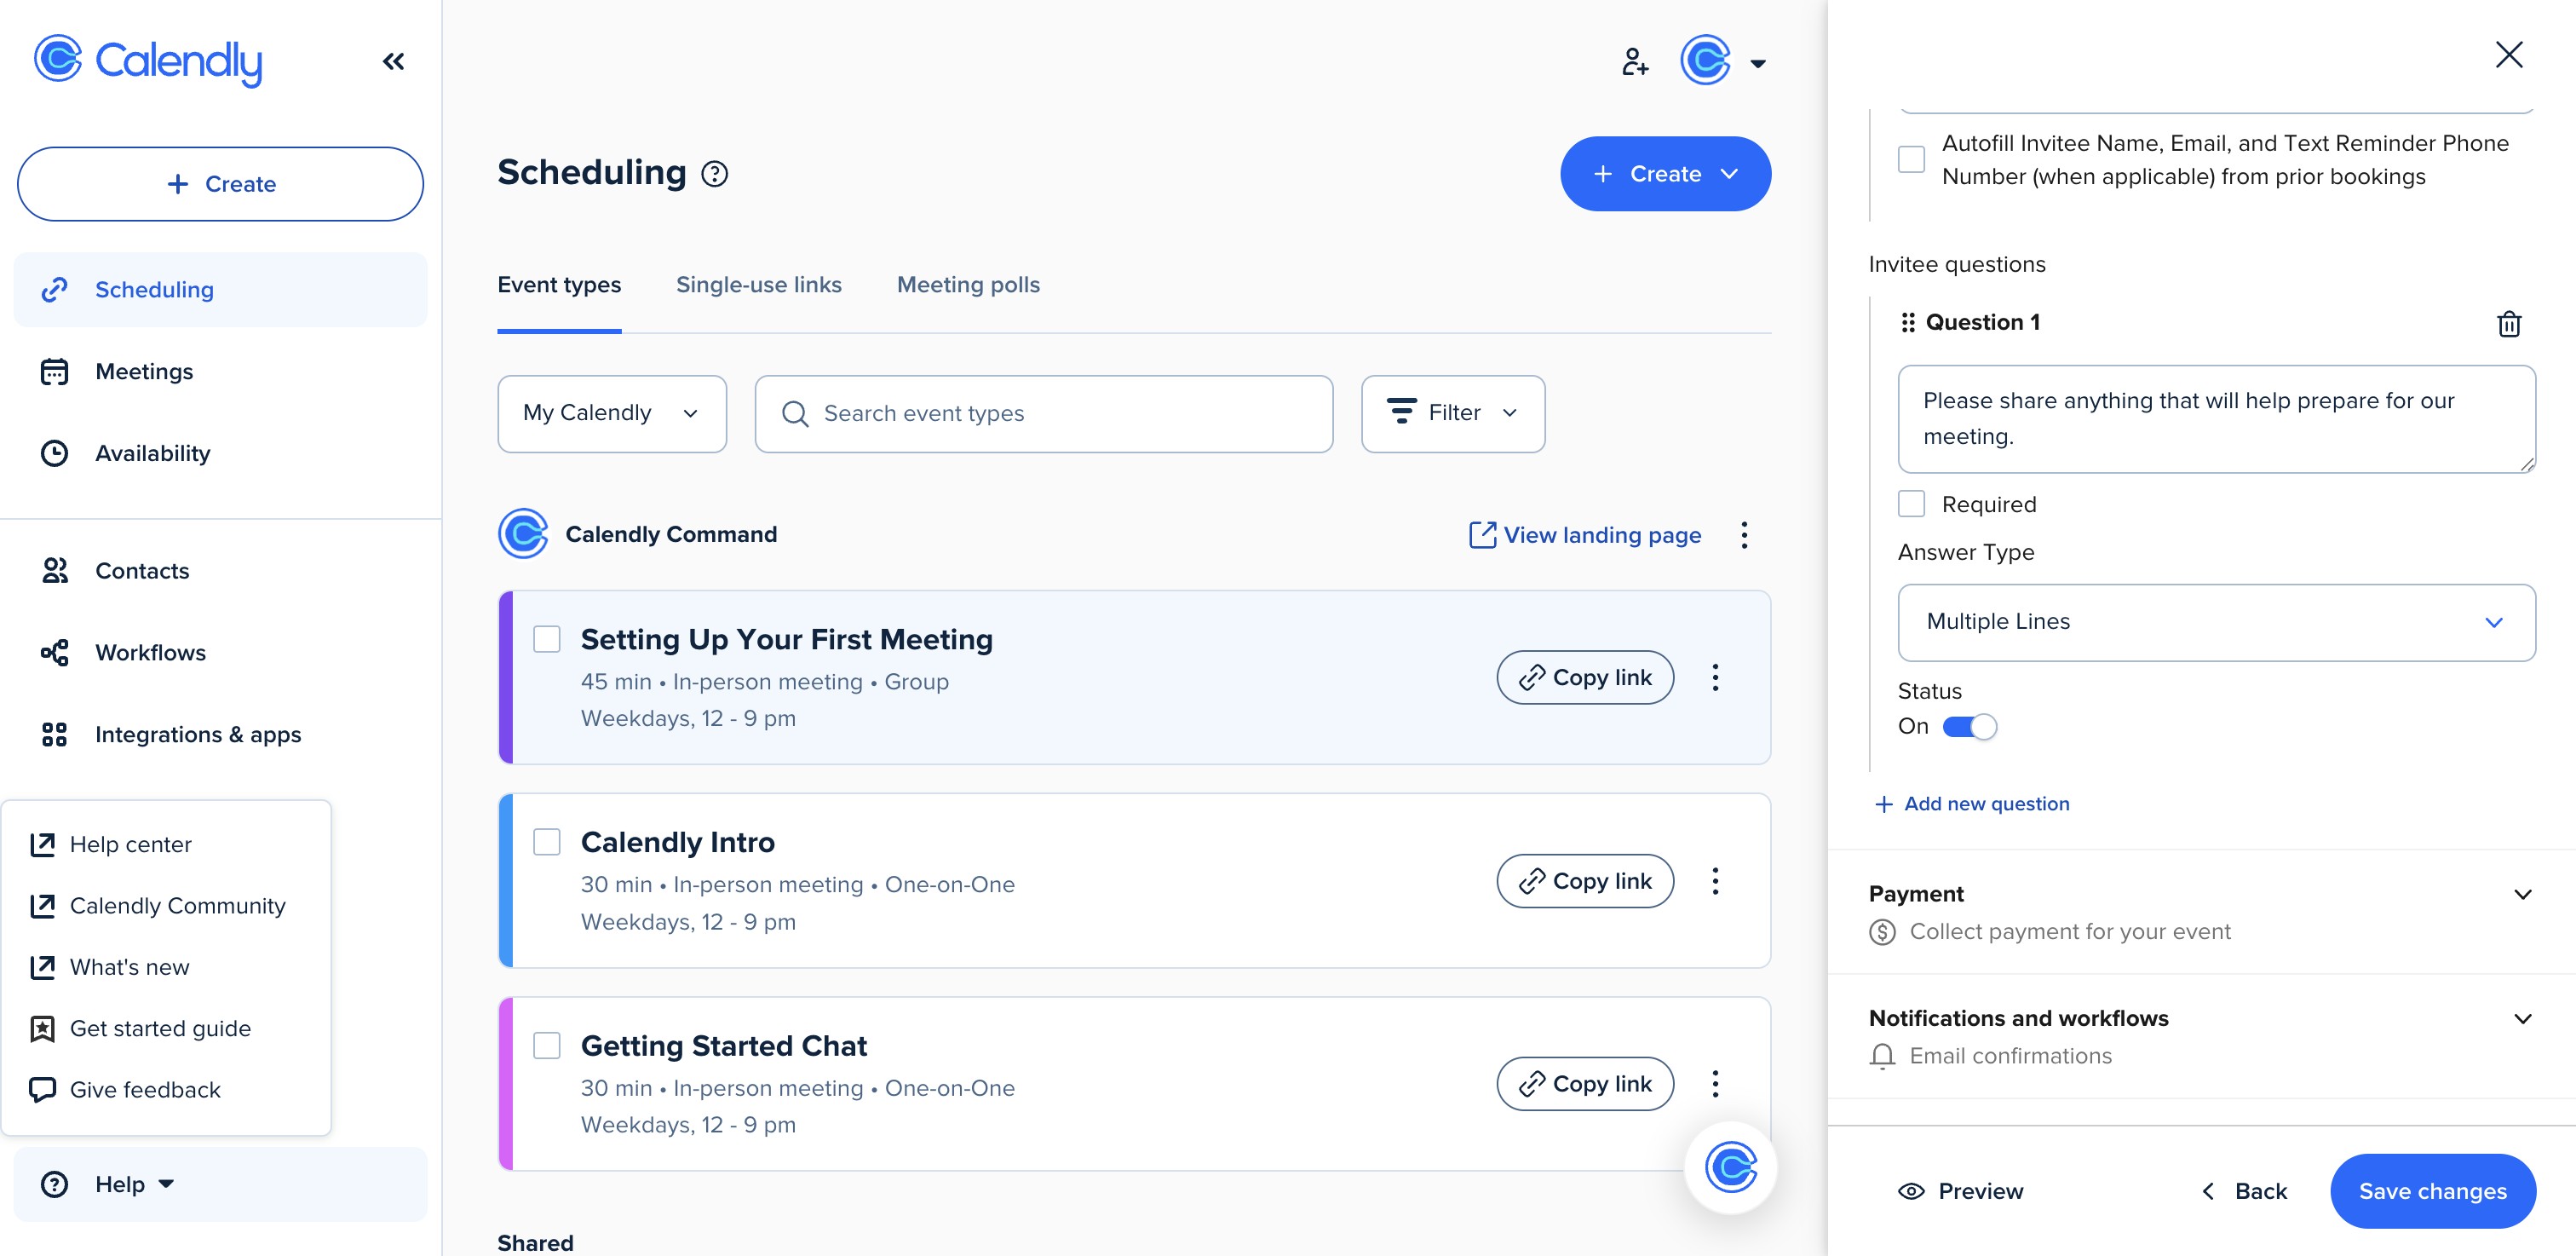Check the Required checkbox

coord(1911,504)
